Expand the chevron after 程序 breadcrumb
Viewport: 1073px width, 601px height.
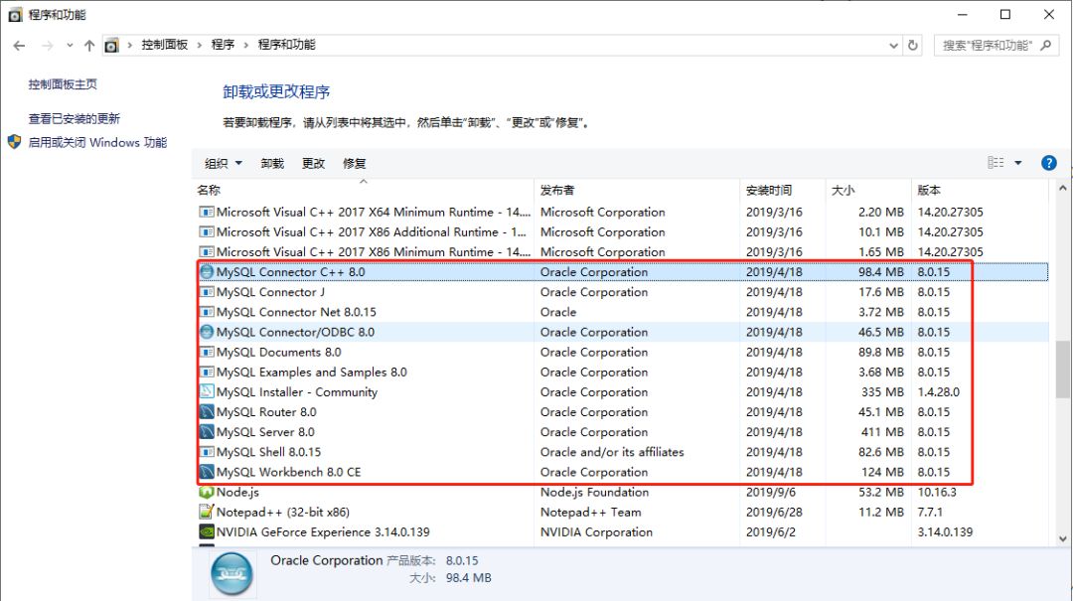pos(245,45)
